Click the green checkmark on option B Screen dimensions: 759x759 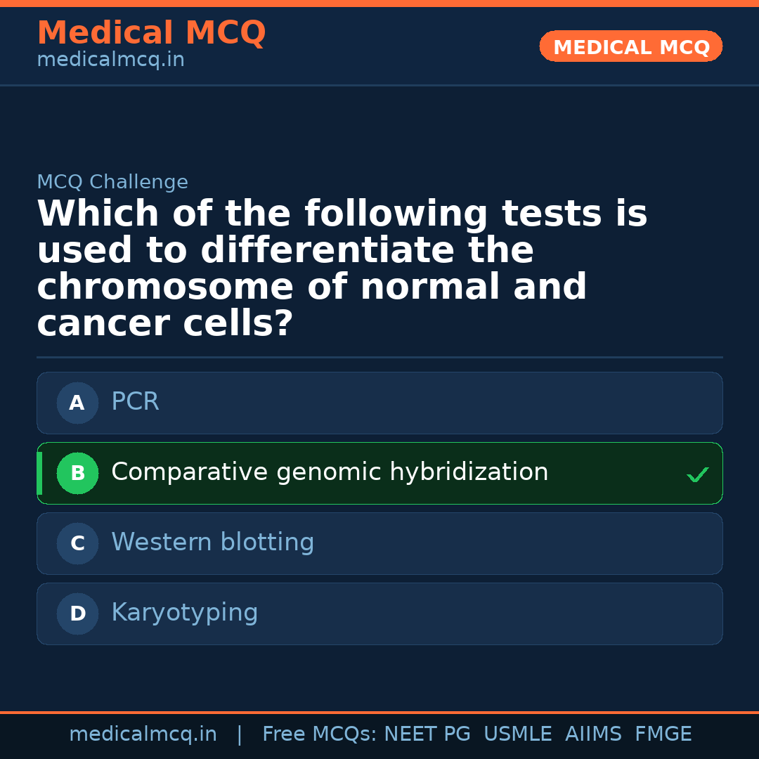(x=697, y=475)
